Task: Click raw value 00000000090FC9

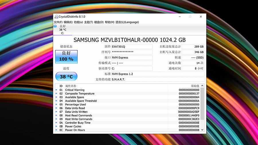Action: tap(189, 108)
